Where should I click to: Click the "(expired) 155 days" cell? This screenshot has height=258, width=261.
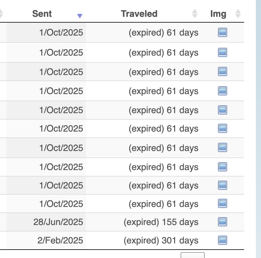pos(161,222)
